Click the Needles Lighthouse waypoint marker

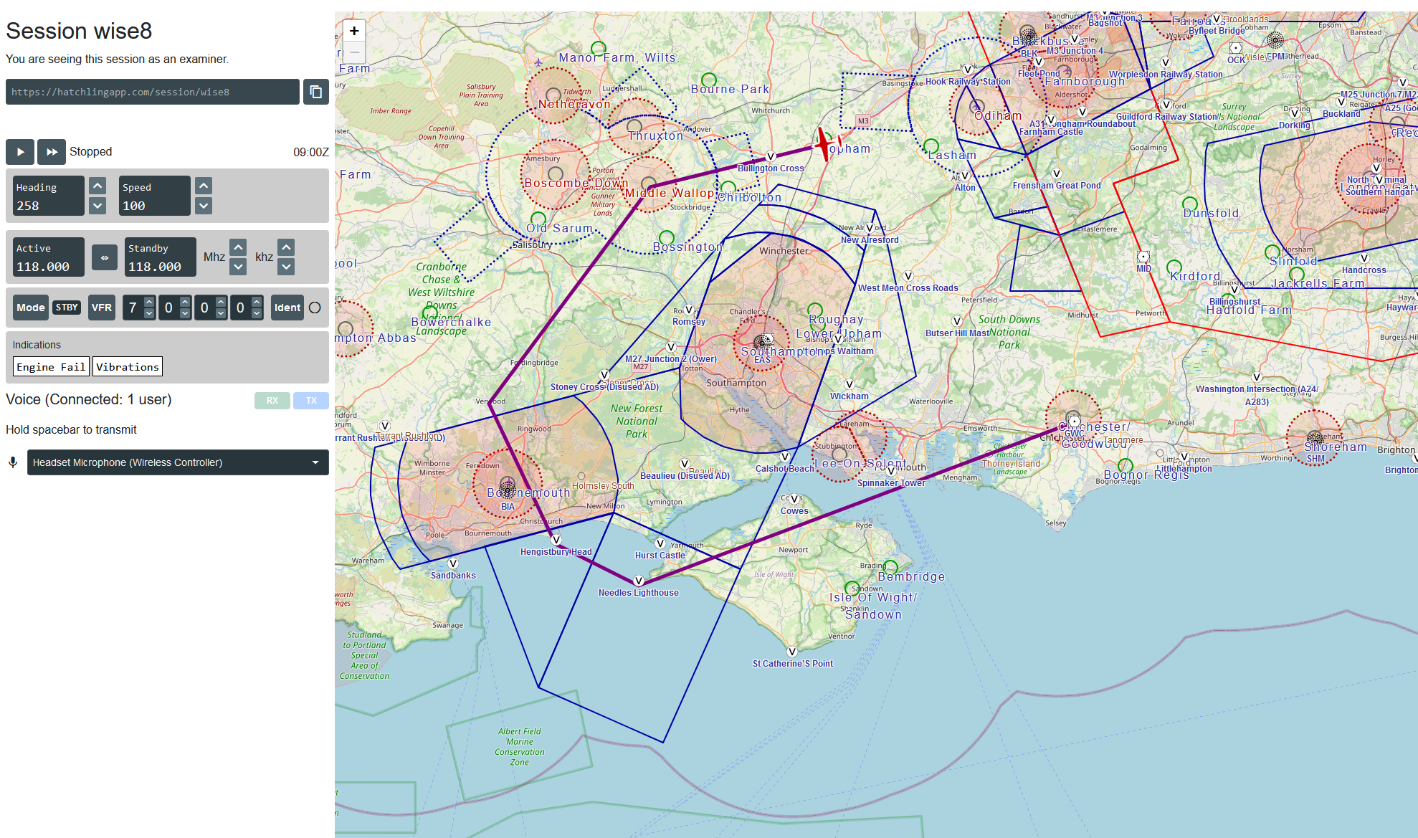click(x=639, y=581)
